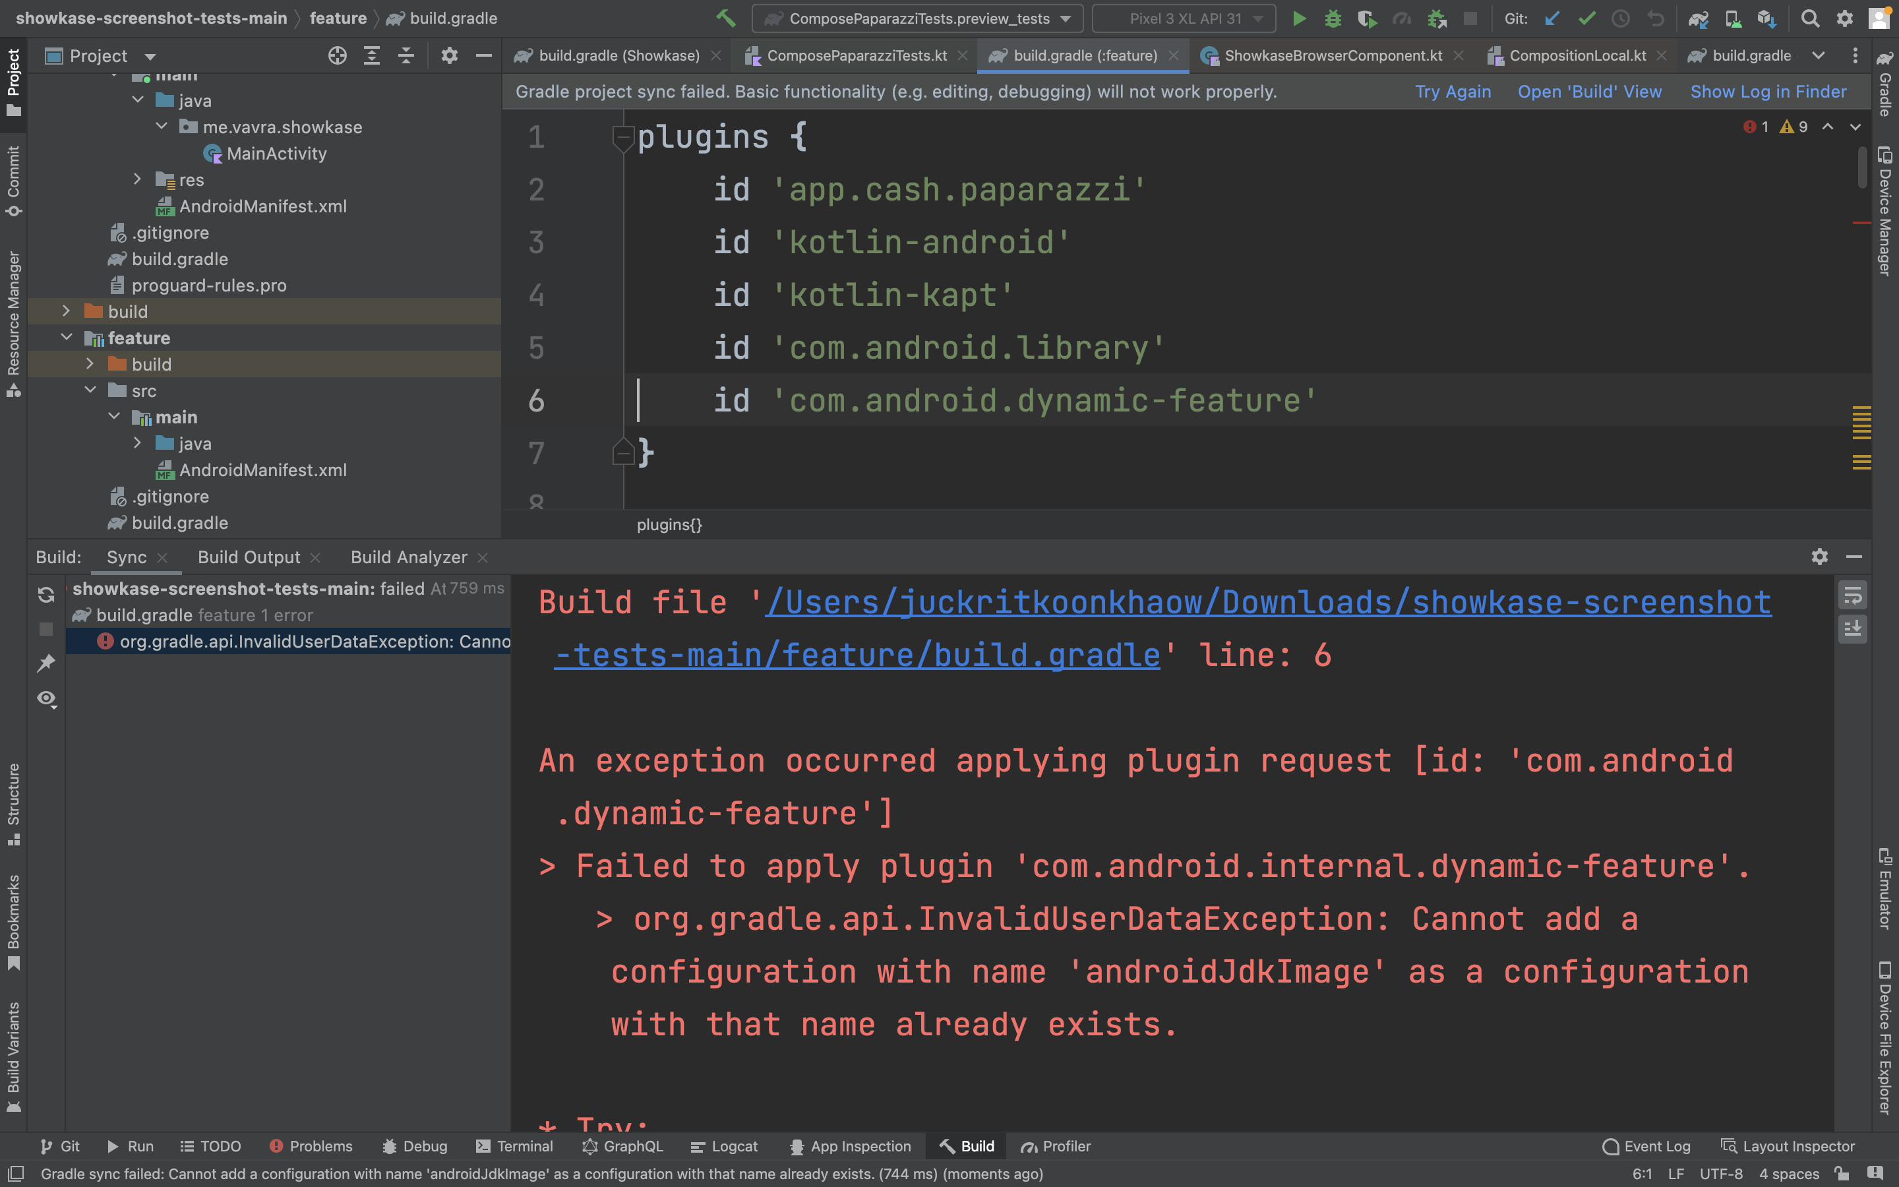Switch to the Build Output tab
The height and width of the screenshot is (1187, 1899).
click(248, 557)
